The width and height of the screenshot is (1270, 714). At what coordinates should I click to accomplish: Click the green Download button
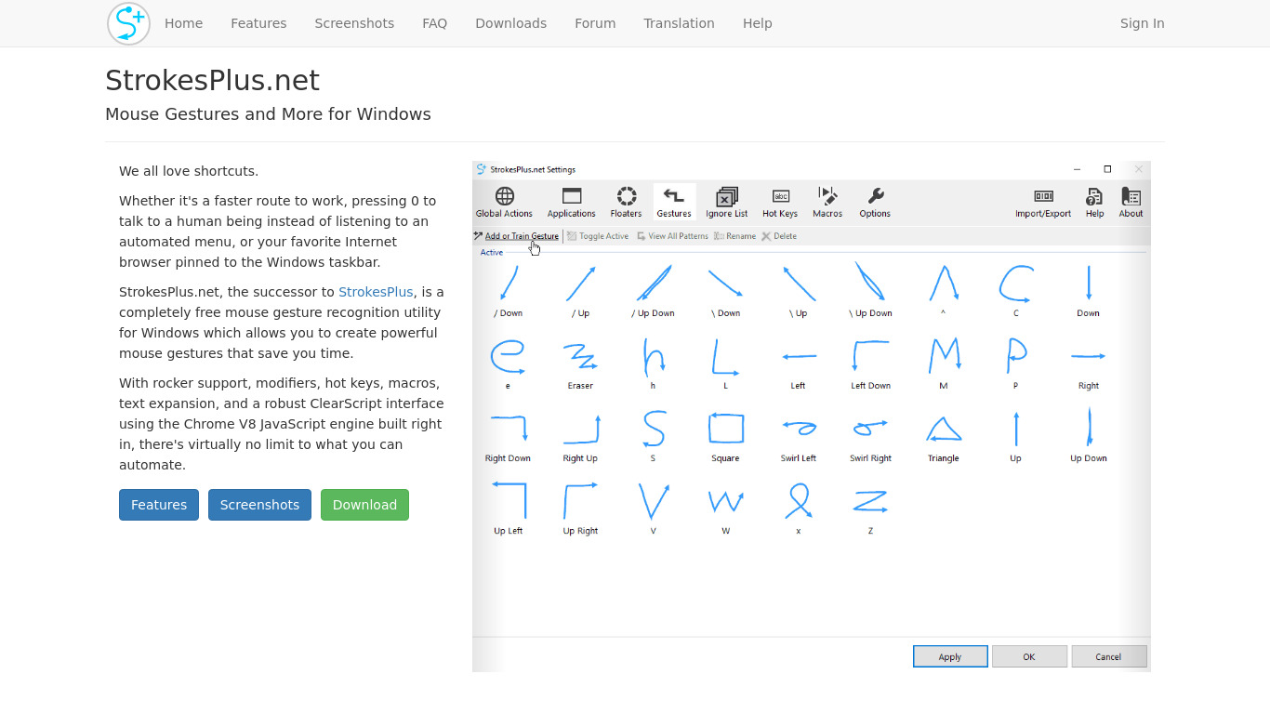[364, 505]
